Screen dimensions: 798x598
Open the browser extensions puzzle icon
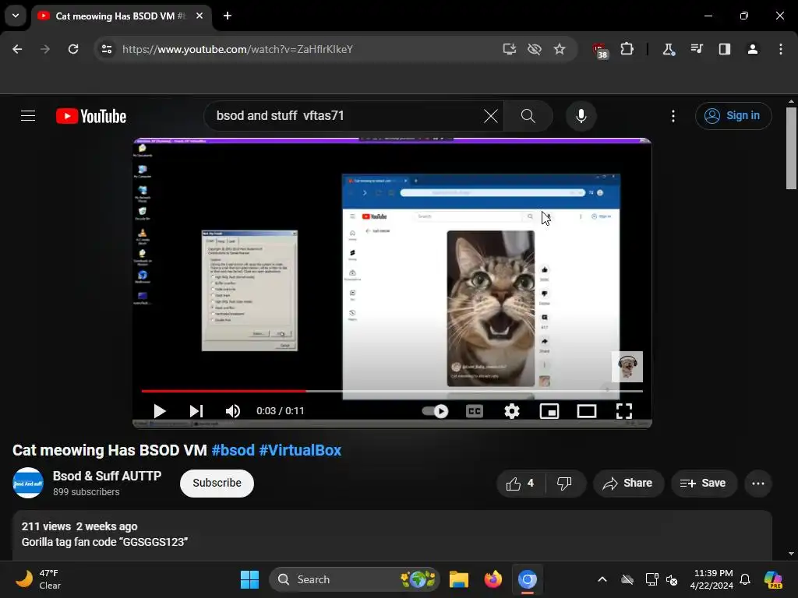[x=627, y=49]
